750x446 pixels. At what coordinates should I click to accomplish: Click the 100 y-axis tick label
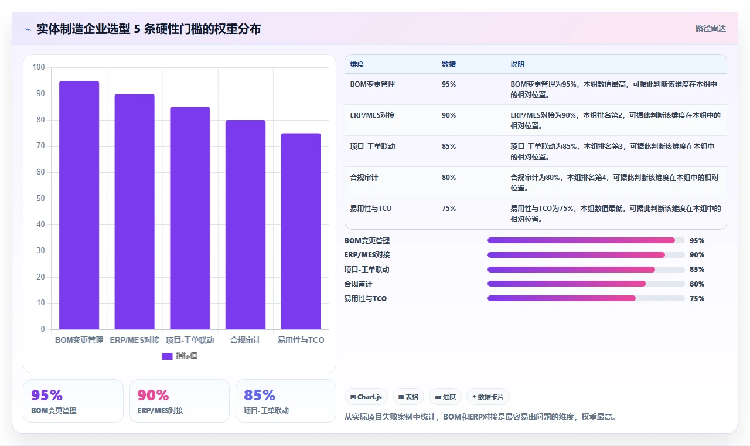39,67
